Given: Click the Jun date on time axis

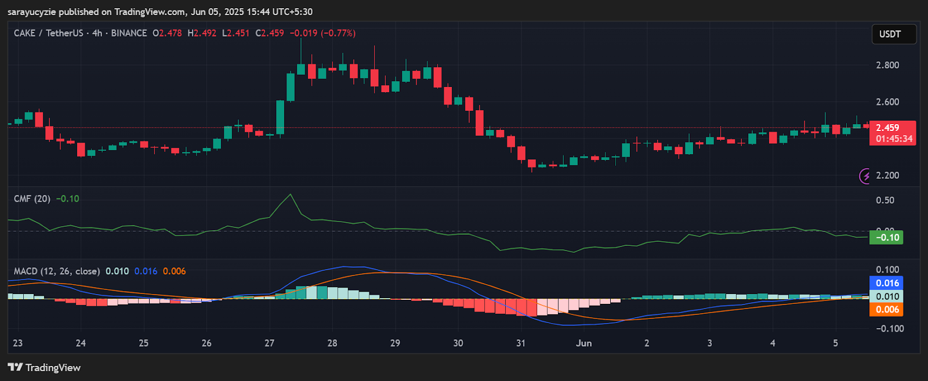Looking at the screenshot, I should (583, 343).
